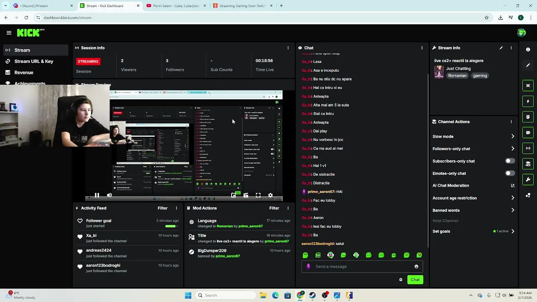
Task: Toggle the mod actions document icon
Action: click(x=528, y=117)
